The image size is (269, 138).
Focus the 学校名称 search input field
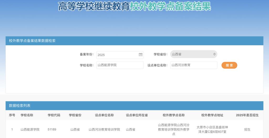click(x=120, y=65)
